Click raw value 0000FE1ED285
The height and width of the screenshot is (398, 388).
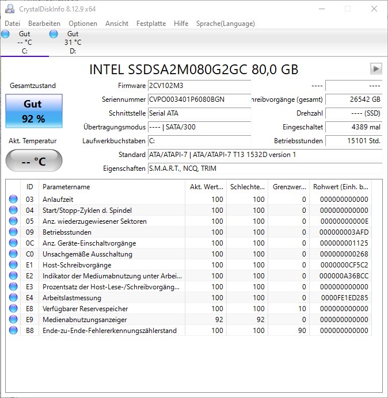[345, 298]
